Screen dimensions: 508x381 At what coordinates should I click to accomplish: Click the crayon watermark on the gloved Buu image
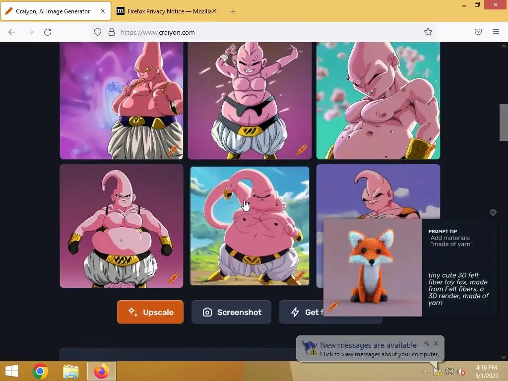click(173, 277)
